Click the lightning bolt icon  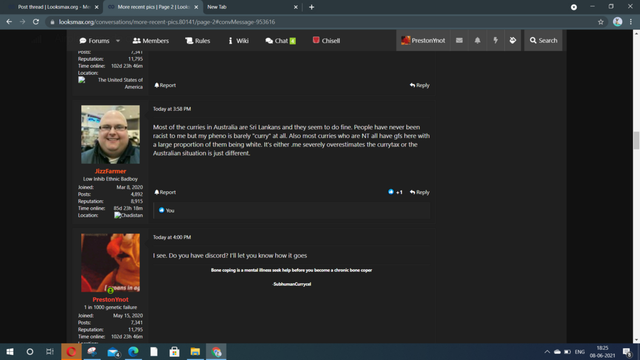click(x=495, y=40)
